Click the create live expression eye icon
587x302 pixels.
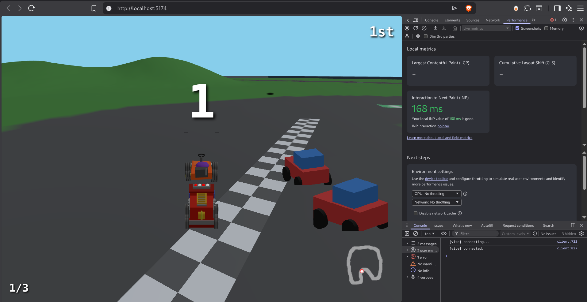[444, 233]
